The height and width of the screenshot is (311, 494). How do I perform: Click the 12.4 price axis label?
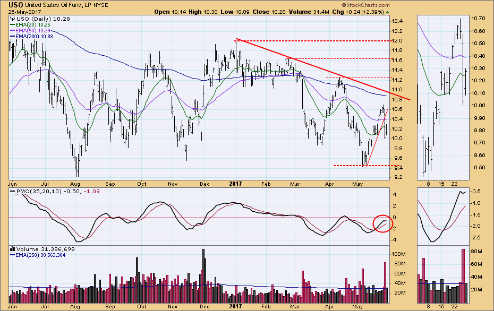(x=397, y=21)
